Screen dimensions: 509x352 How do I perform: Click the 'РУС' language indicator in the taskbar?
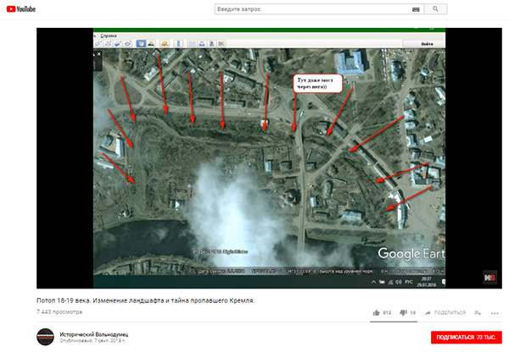pyautogui.click(x=409, y=282)
